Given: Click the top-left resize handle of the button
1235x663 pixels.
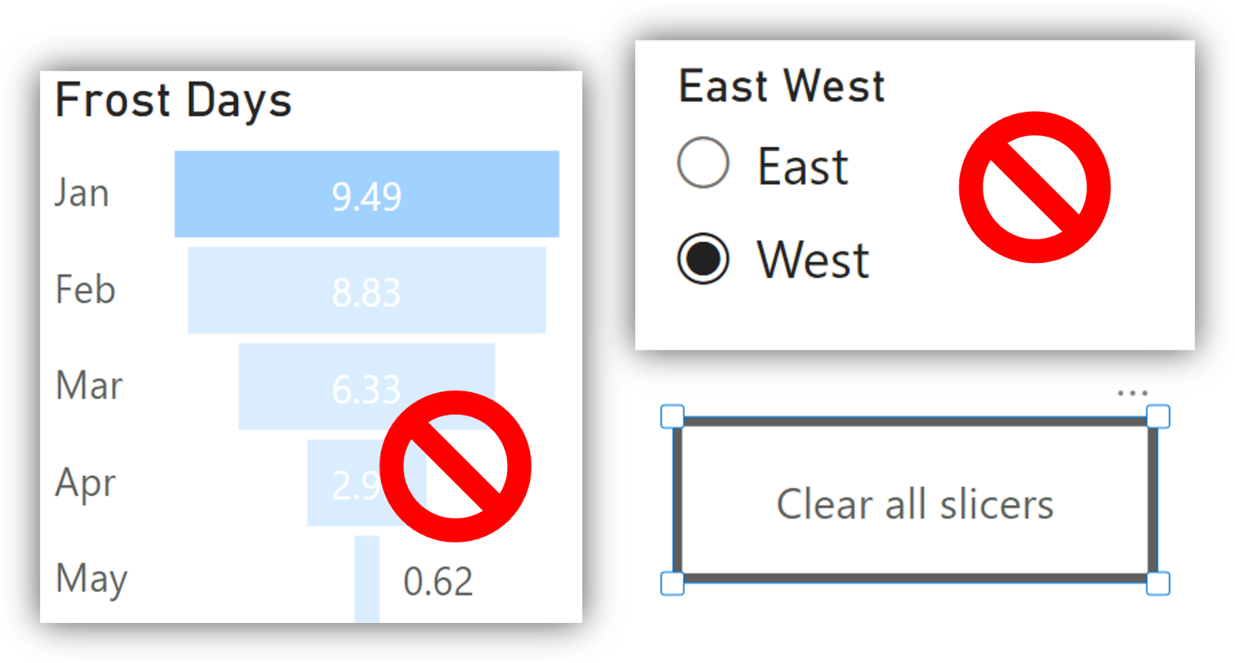Looking at the screenshot, I should (x=672, y=416).
